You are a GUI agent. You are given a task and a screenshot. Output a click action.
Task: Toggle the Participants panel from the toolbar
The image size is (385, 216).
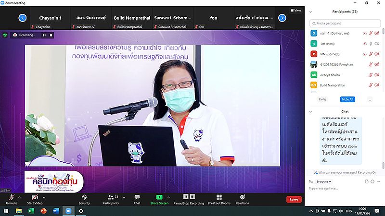[111, 199]
